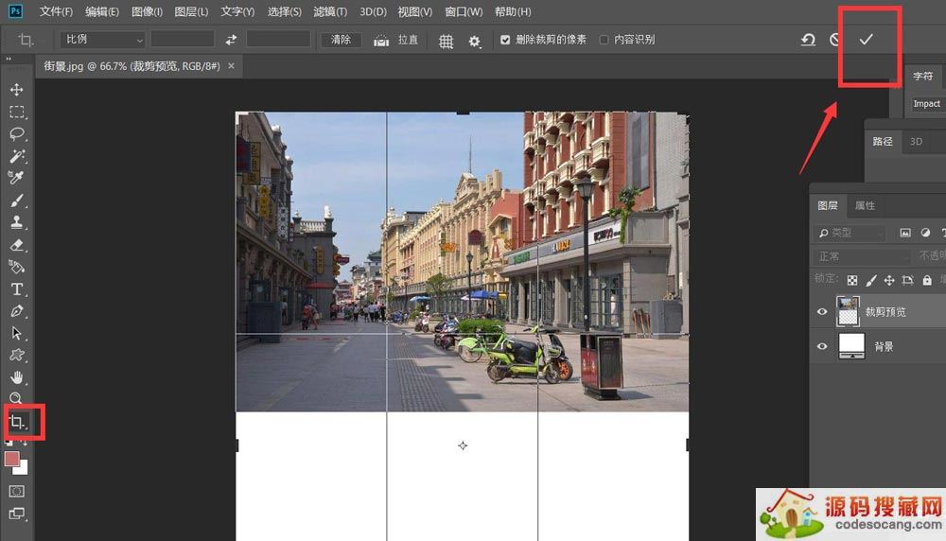Select the Path Selection arrow tool
The height and width of the screenshot is (541, 946).
[17, 333]
